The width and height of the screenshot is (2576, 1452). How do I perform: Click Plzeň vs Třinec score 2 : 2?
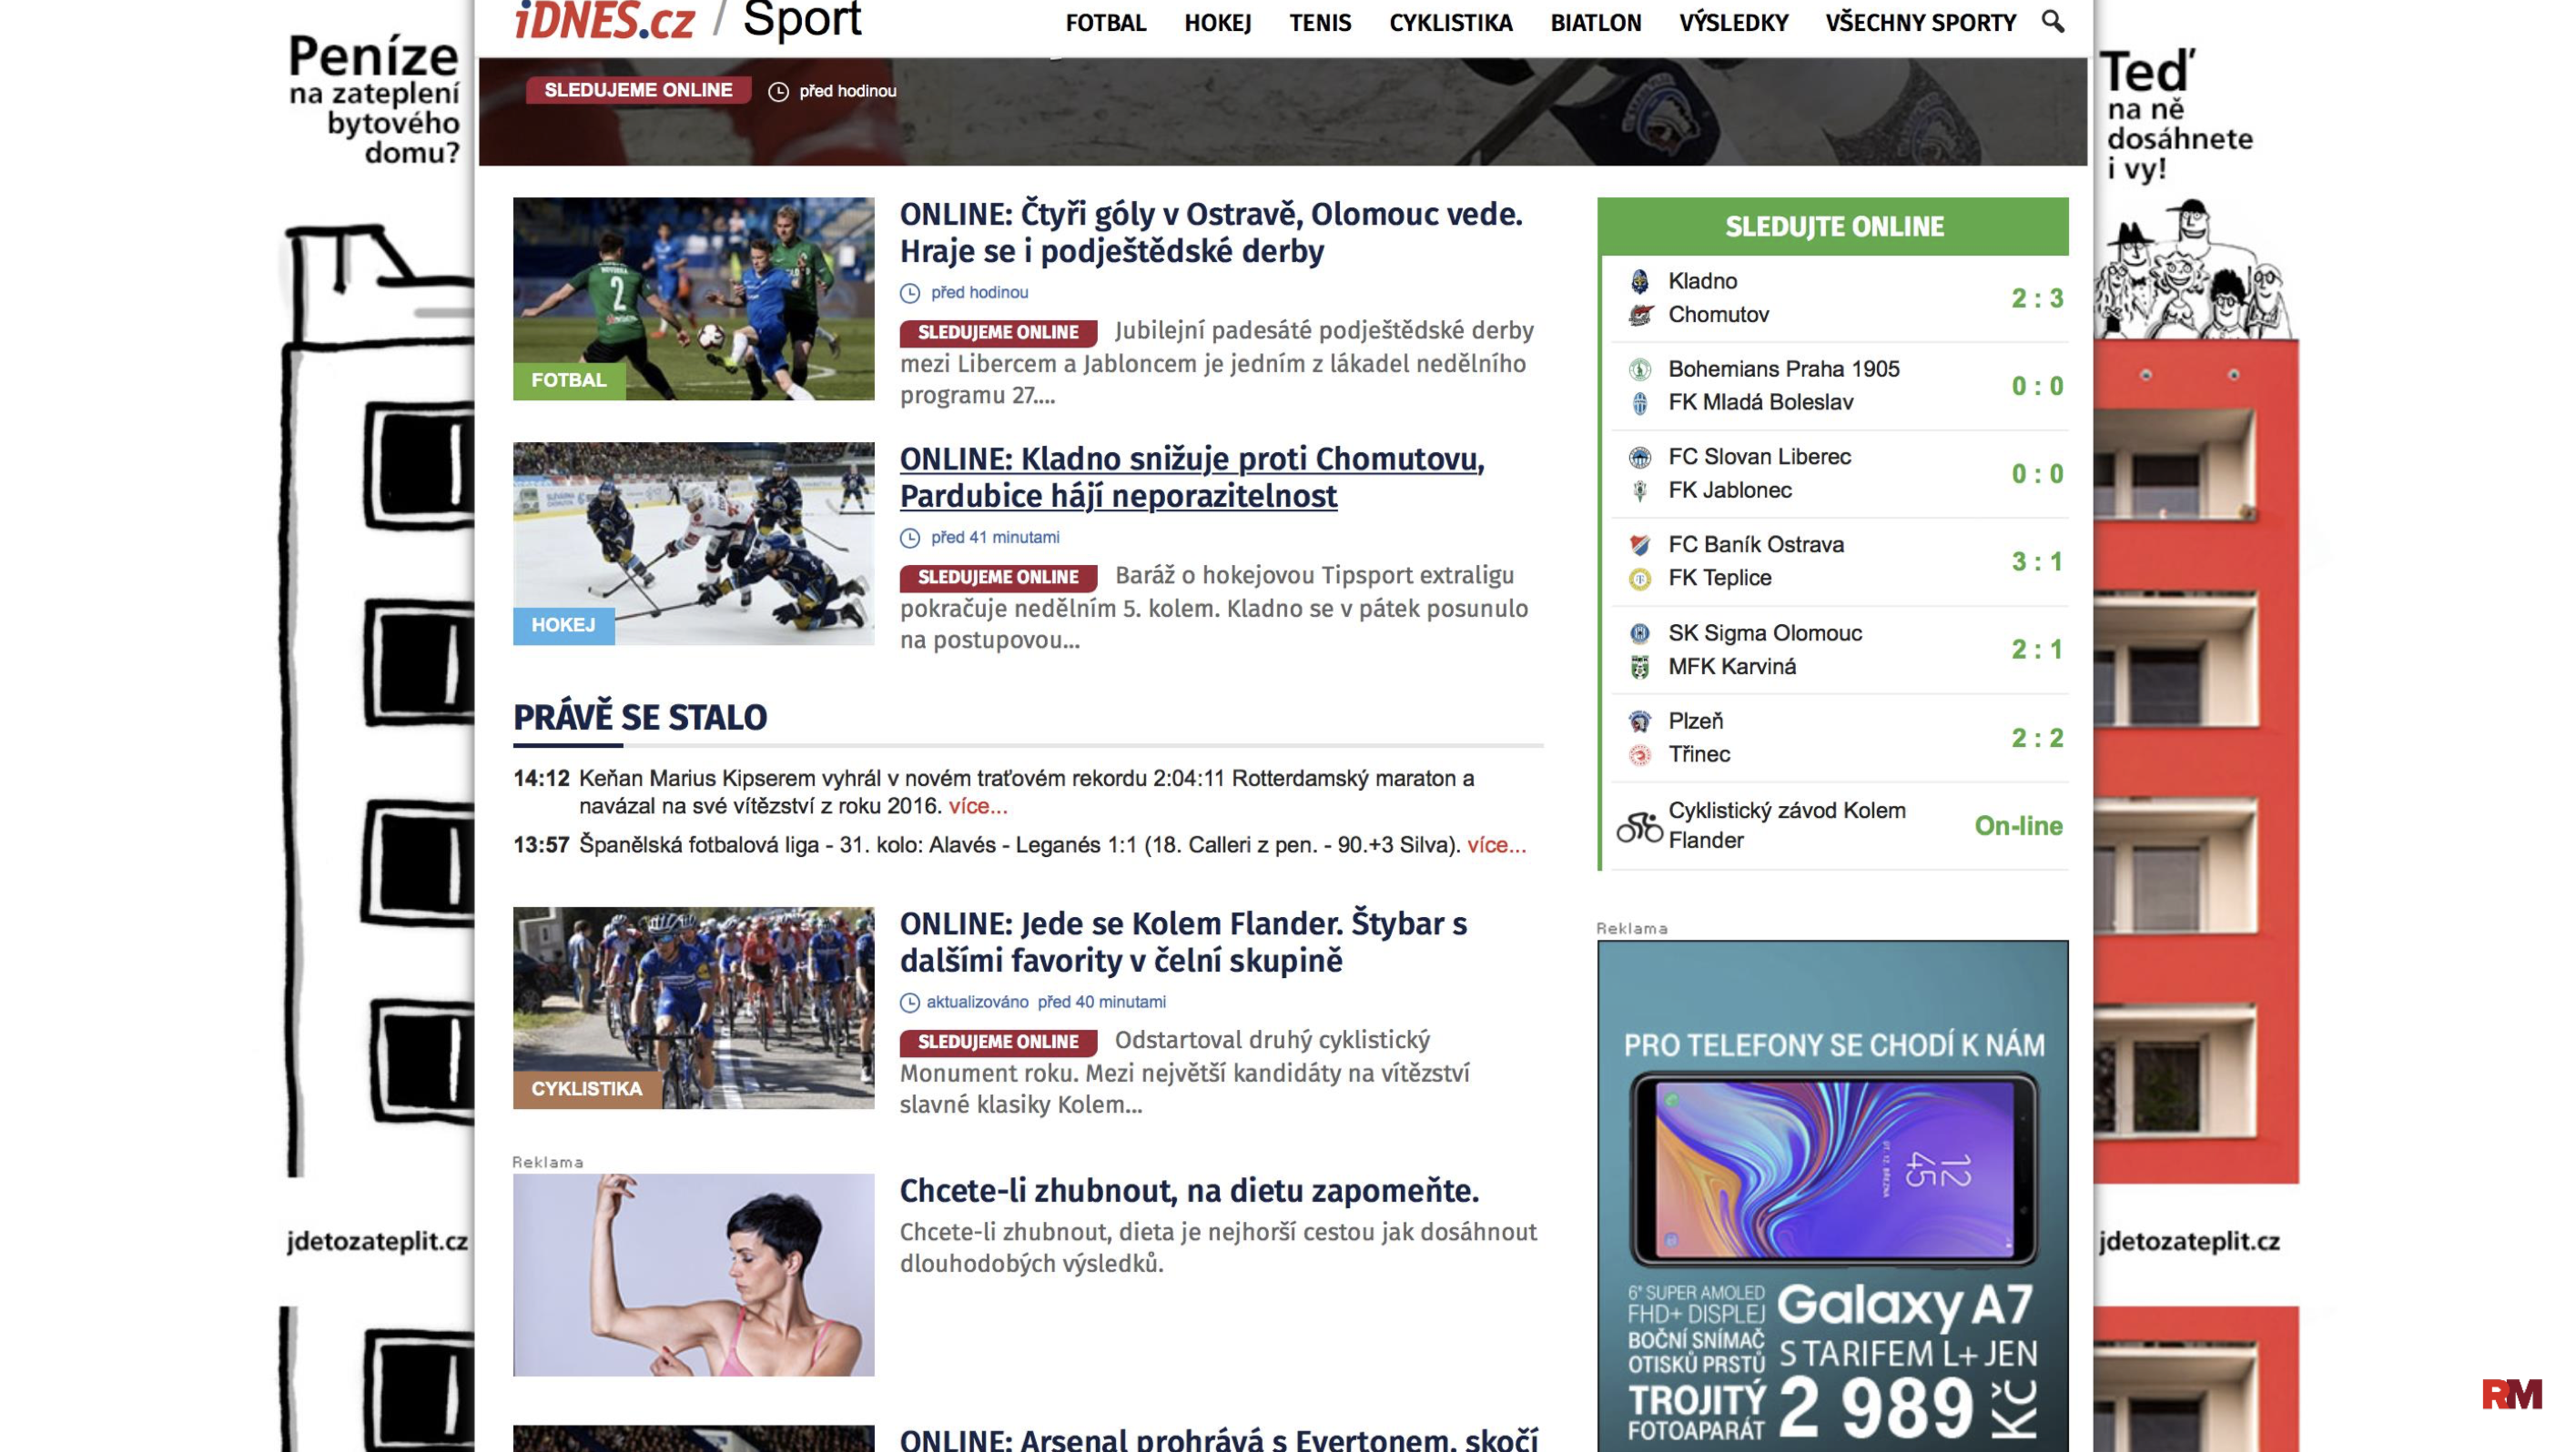click(x=2037, y=739)
